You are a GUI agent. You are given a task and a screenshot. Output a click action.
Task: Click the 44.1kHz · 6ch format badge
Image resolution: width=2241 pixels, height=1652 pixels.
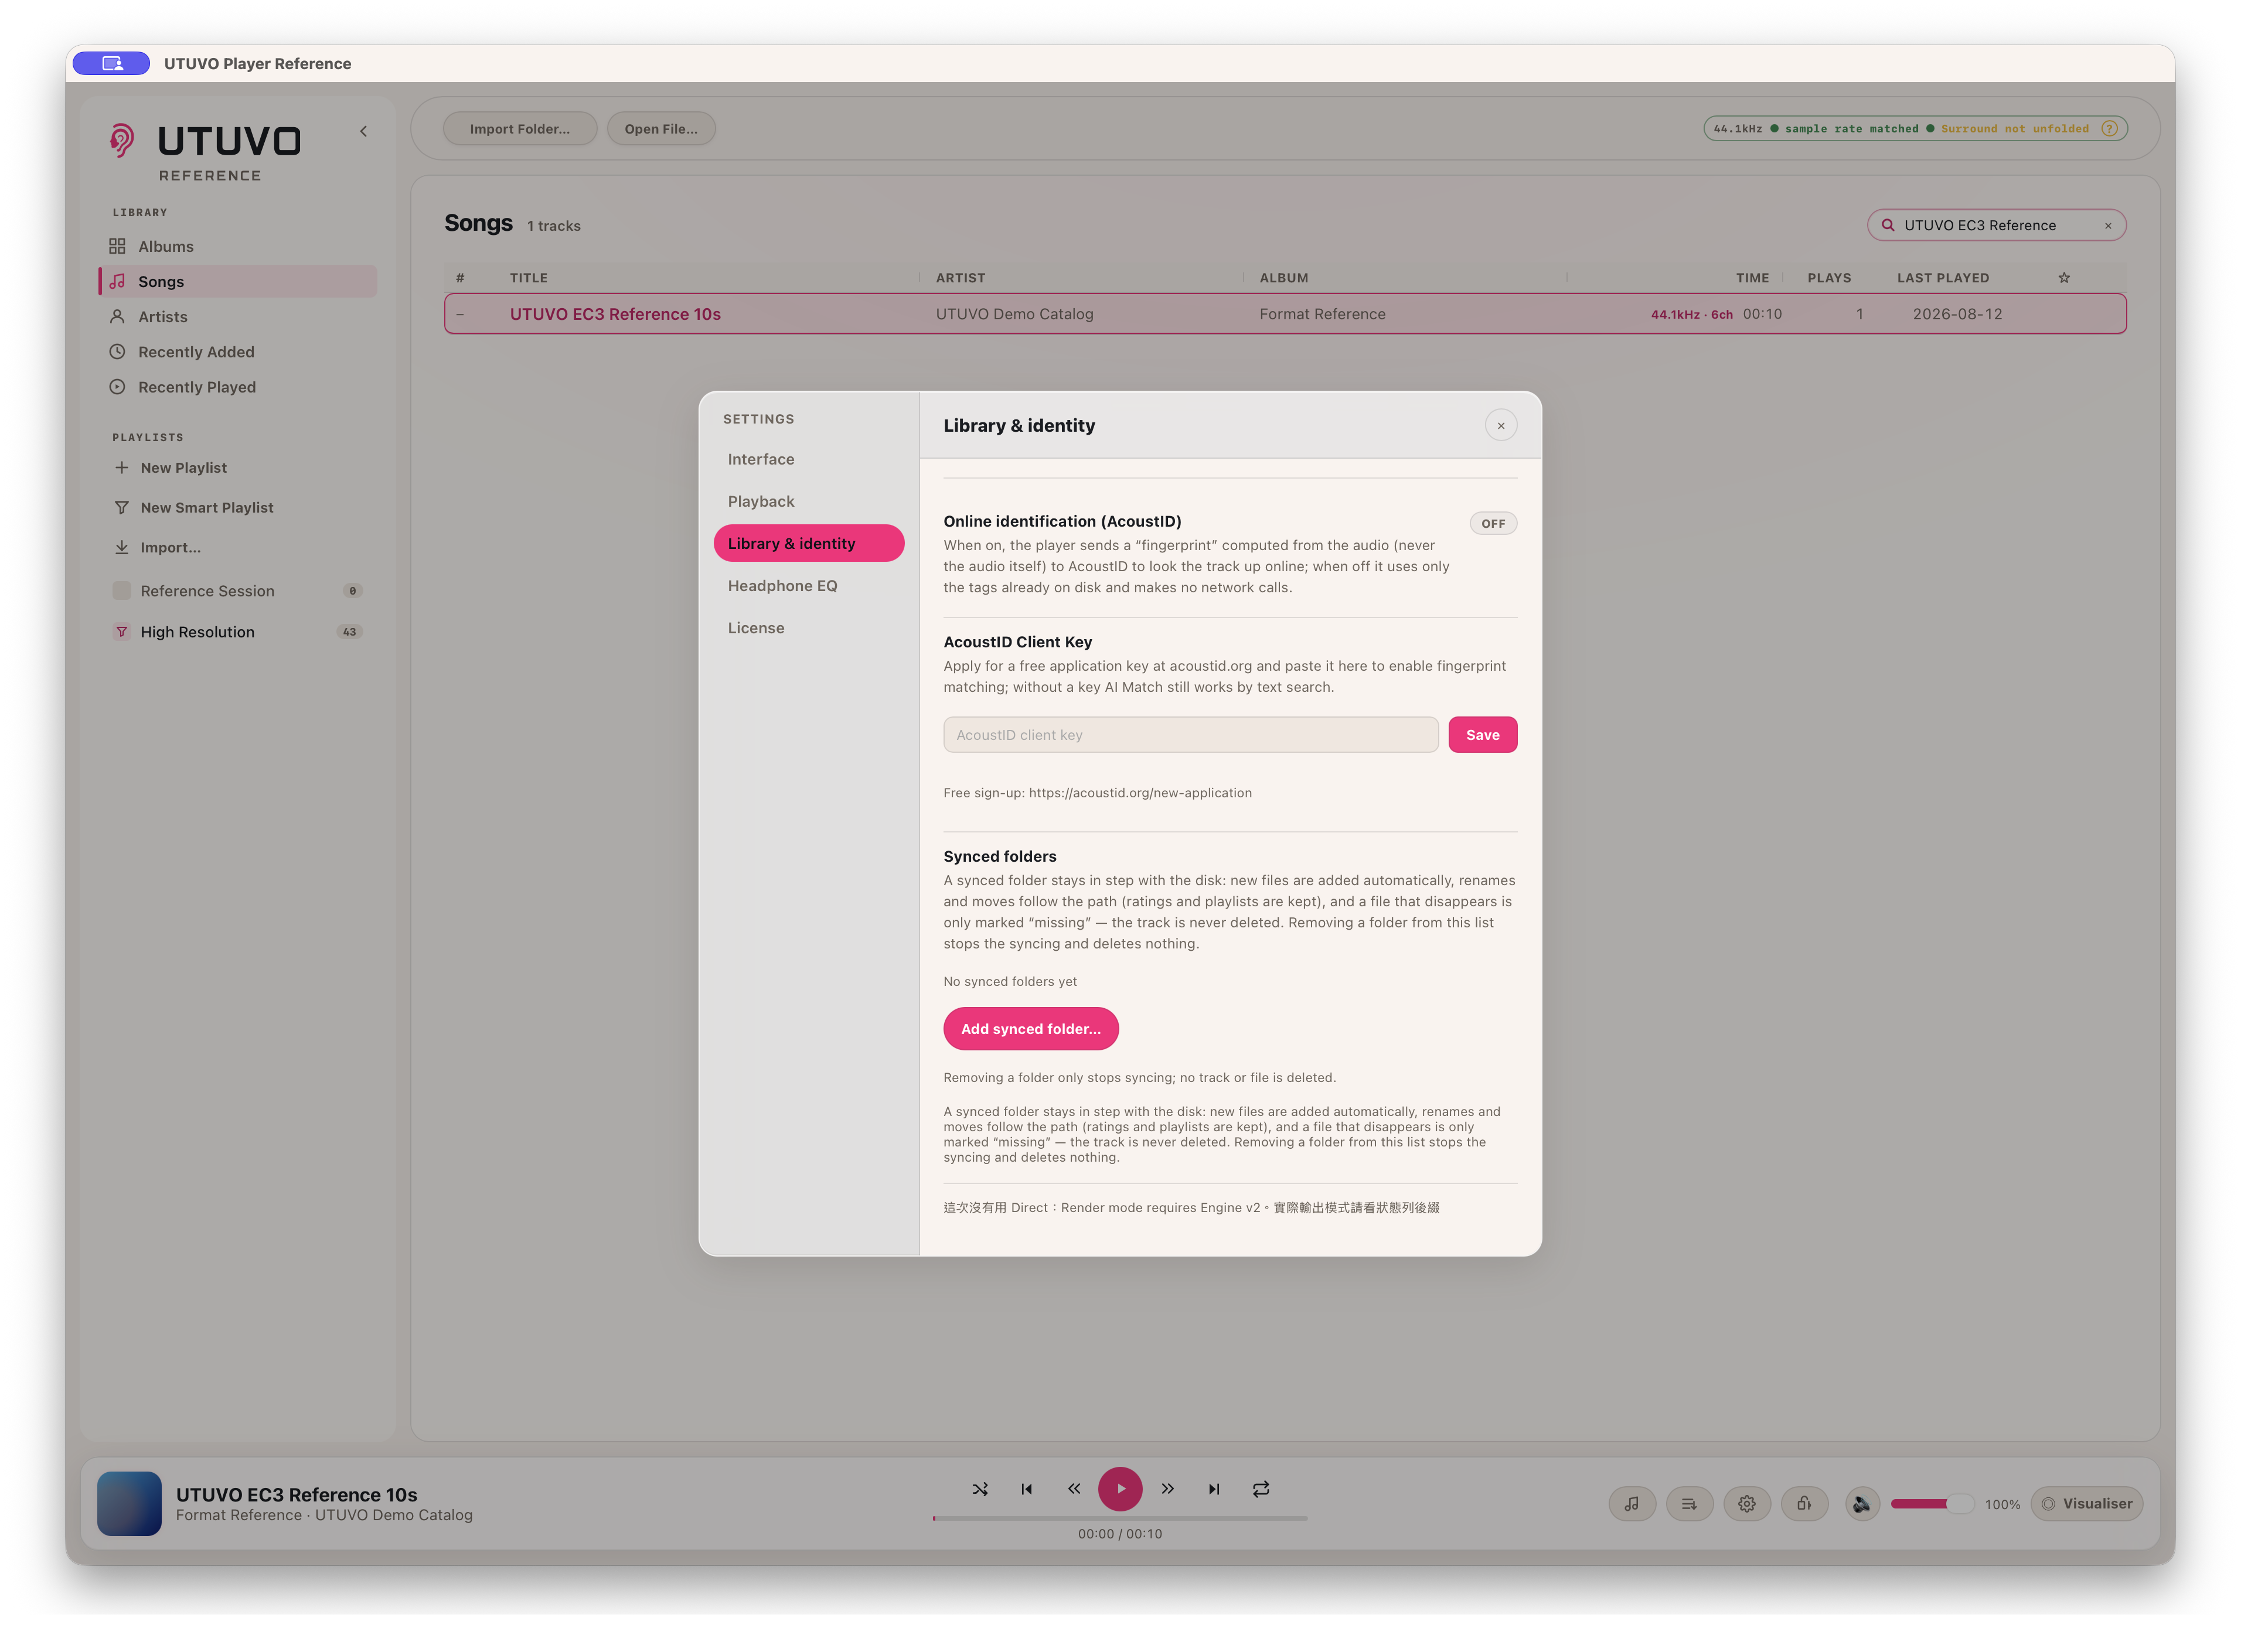pyautogui.click(x=1692, y=314)
